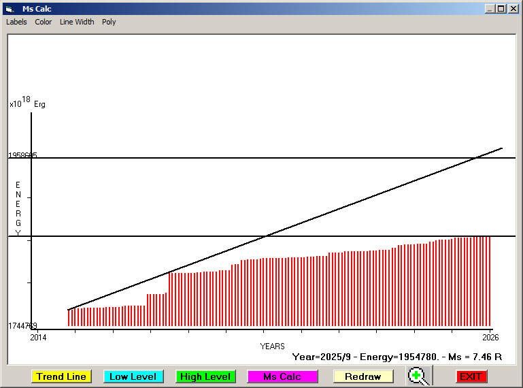Open the Line Width menu
523x388 pixels.
coord(77,22)
